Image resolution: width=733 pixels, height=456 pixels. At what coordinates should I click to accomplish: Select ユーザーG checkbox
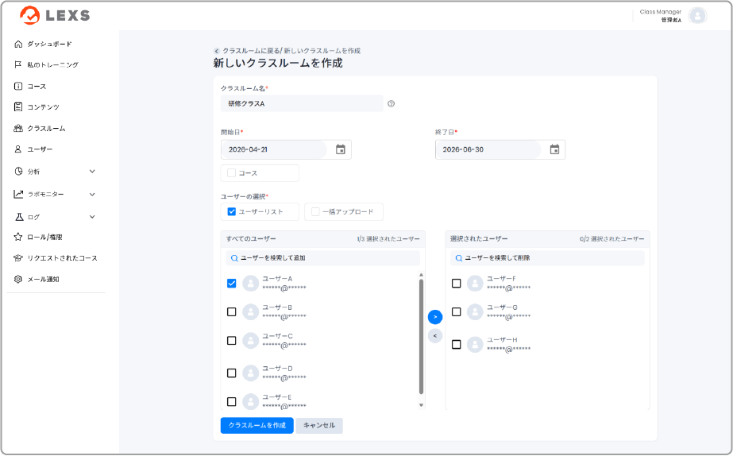coord(457,312)
